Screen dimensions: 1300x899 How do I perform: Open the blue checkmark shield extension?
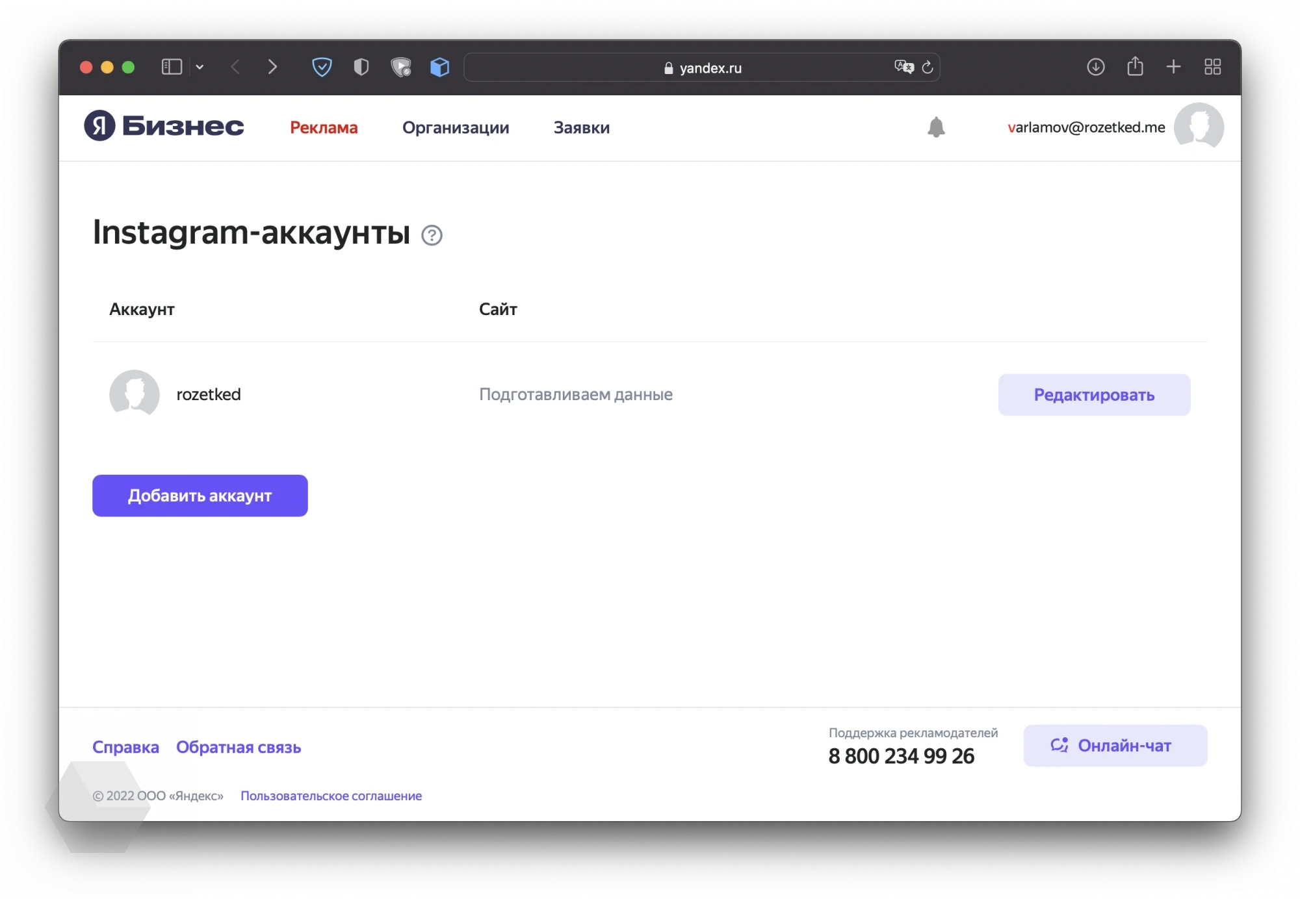pos(322,67)
